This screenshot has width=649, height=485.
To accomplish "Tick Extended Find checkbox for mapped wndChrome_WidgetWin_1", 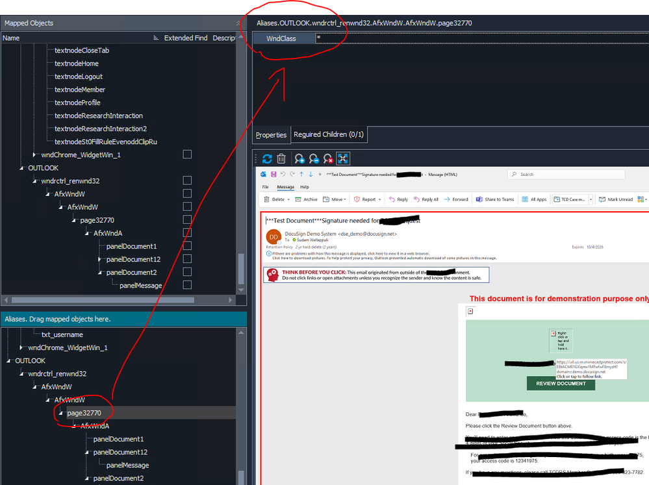I will click(187, 155).
